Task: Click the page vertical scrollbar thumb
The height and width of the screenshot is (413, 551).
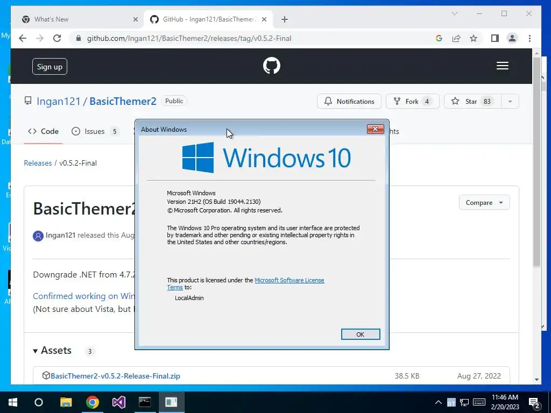Action: pyautogui.click(x=536, y=161)
